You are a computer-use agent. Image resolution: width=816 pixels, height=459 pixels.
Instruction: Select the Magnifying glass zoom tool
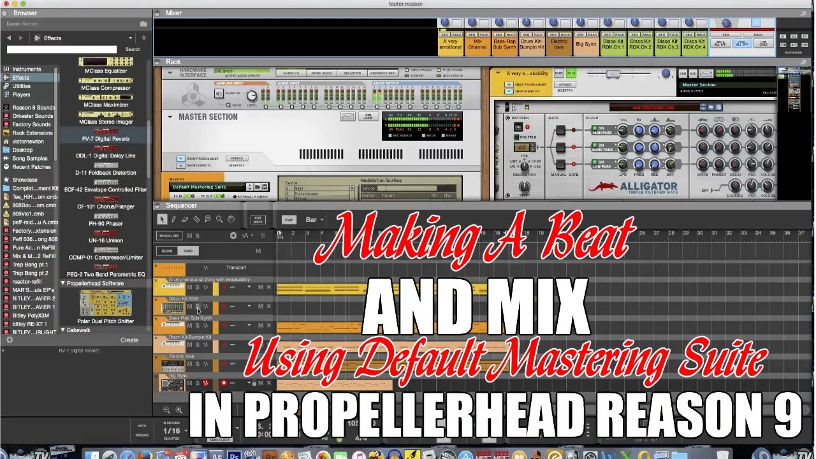pos(219,219)
